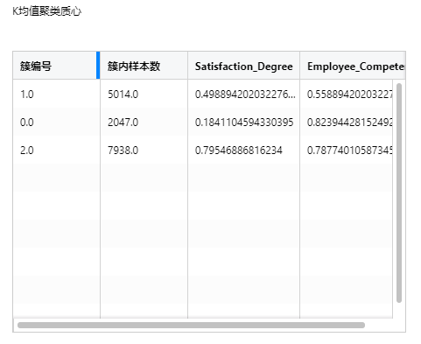Select cluster number cell 0.0

[56, 122]
